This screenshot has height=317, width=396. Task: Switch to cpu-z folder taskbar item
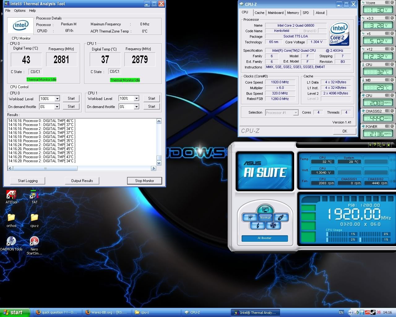click(x=156, y=312)
